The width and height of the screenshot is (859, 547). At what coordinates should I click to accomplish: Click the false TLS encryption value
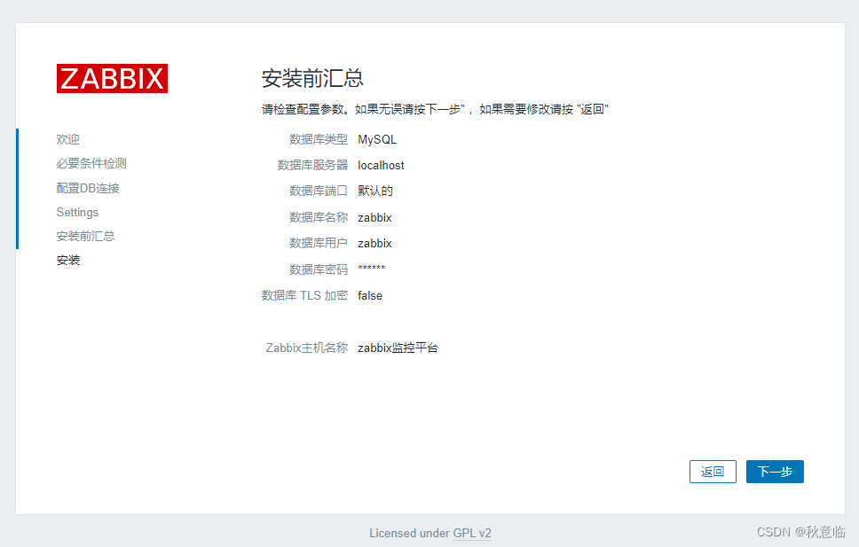click(x=369, y=295)
